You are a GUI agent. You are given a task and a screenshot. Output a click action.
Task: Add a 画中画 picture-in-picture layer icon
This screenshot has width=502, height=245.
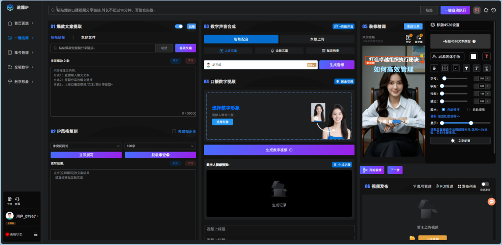(x=419, y=38)
